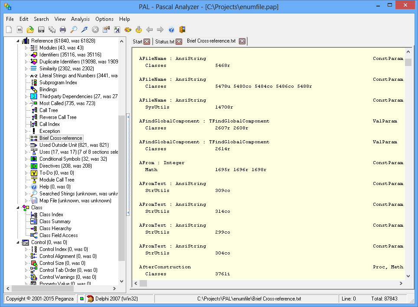Expand the Used Outside Unit node

tap(26, 145)
